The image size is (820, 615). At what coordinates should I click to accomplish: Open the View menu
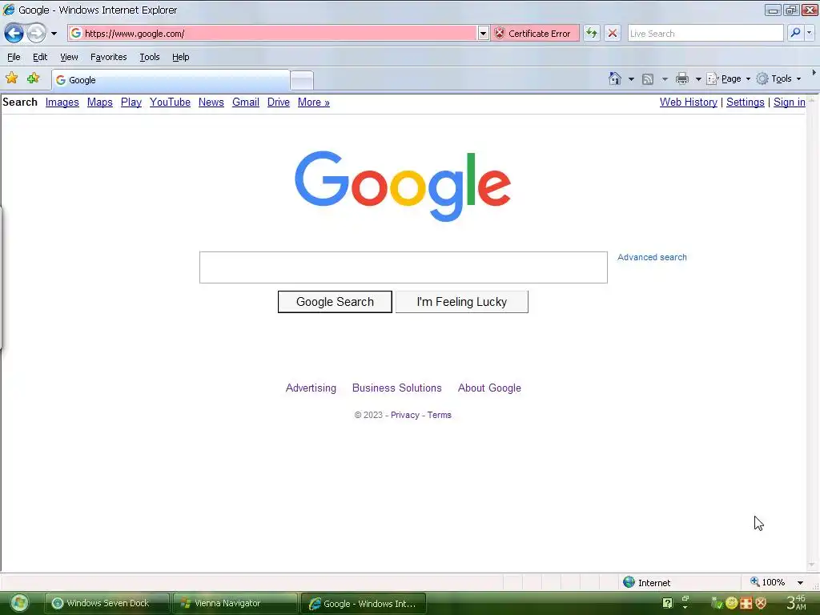pyautogui.click(x=69, y=57)
